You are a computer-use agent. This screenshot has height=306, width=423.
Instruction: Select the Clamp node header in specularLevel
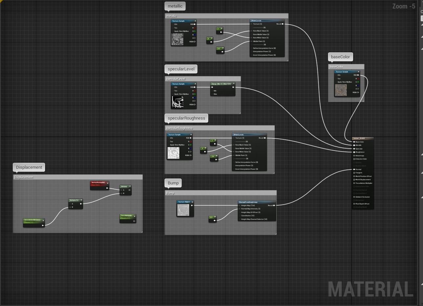(222, 84)
